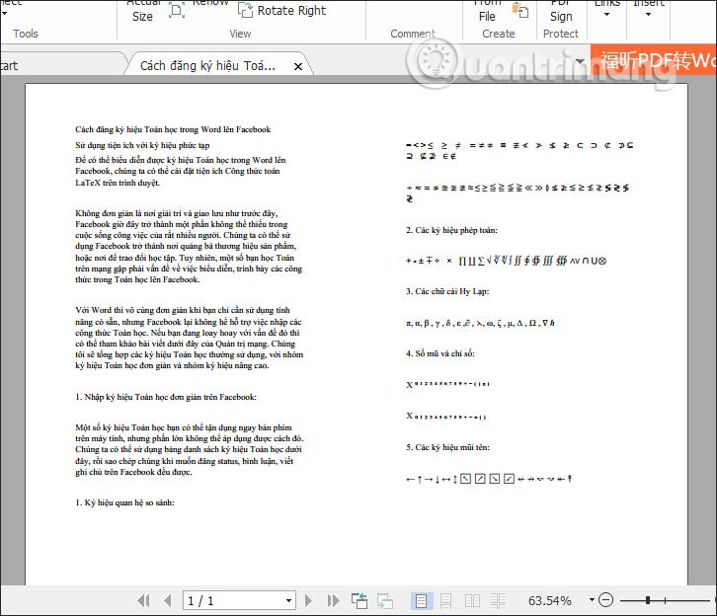The height and width of the screenshot is (616, 717).
Task: Switch to the Cách đăng ký hiệu Toán tab
Action: [x=207, y=66]
